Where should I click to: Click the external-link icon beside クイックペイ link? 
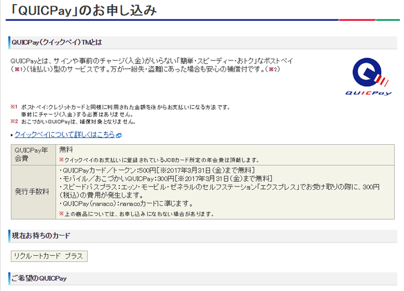(119, 135)
